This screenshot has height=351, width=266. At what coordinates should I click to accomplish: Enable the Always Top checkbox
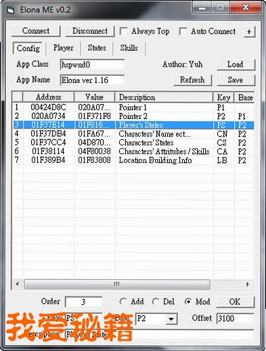point(123,31)
